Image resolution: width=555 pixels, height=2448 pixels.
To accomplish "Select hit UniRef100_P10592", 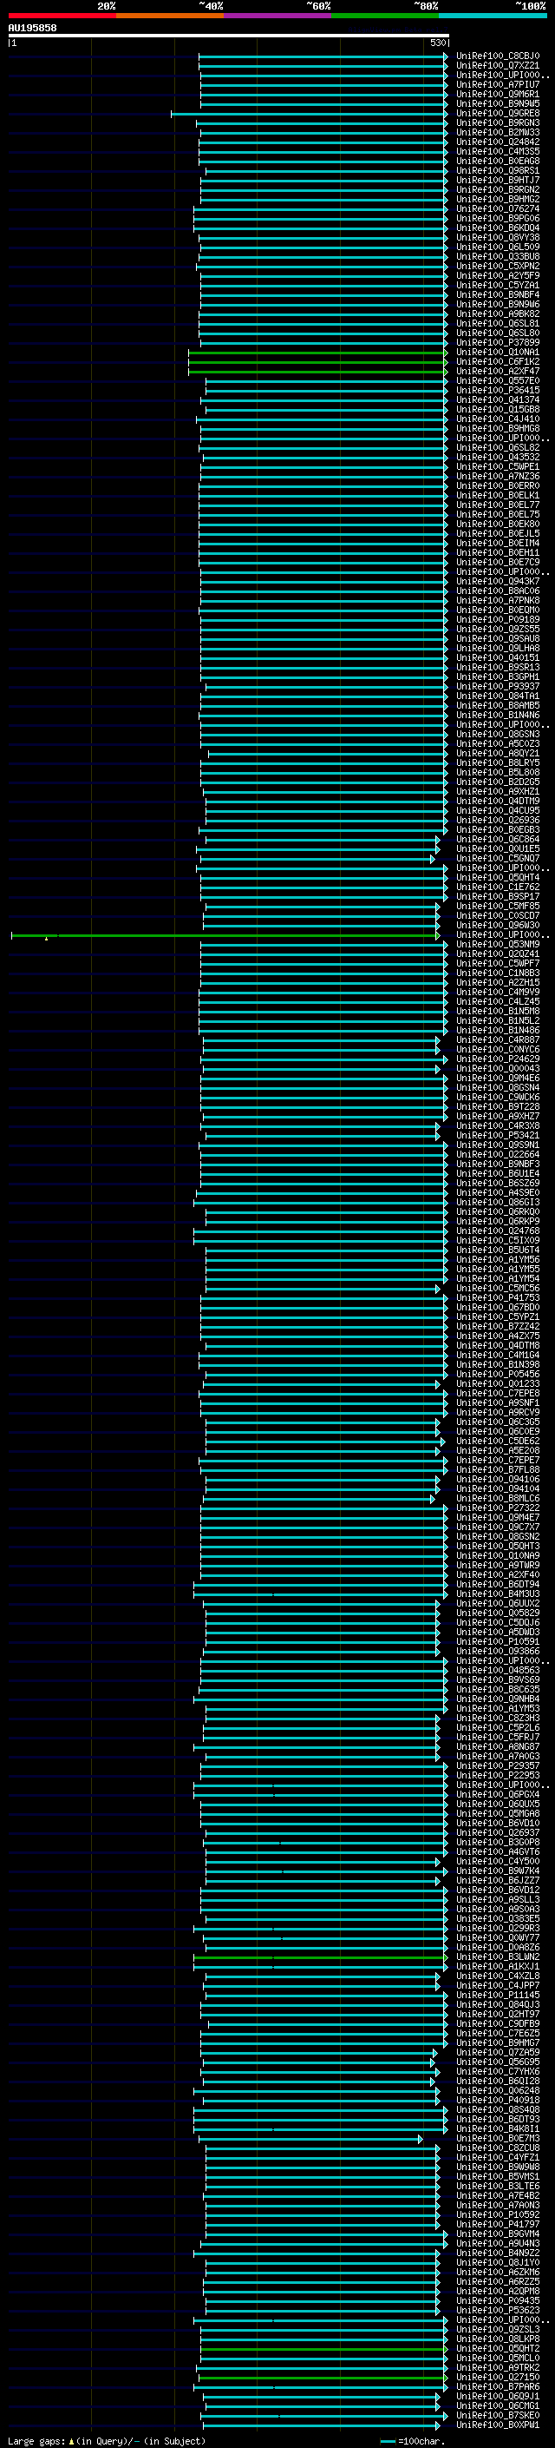I will [498, 2214].
